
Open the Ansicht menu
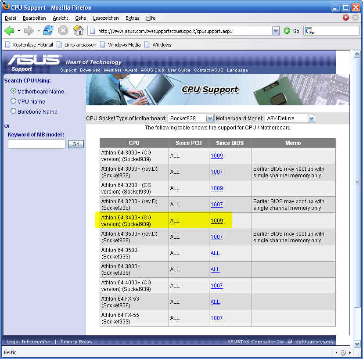click(61, 18)
